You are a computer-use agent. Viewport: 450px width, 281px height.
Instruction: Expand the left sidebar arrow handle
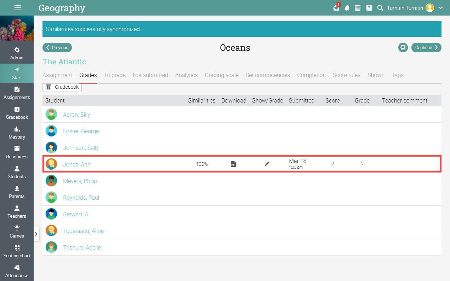(36, 234)
